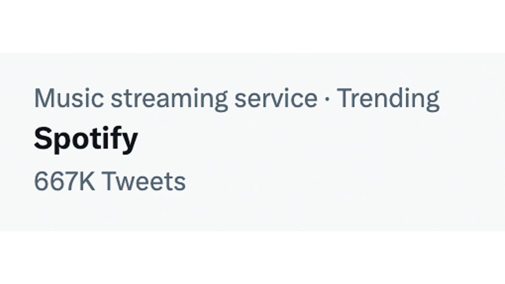
Task: Click the word Trending
Action: tap(388, 98)
